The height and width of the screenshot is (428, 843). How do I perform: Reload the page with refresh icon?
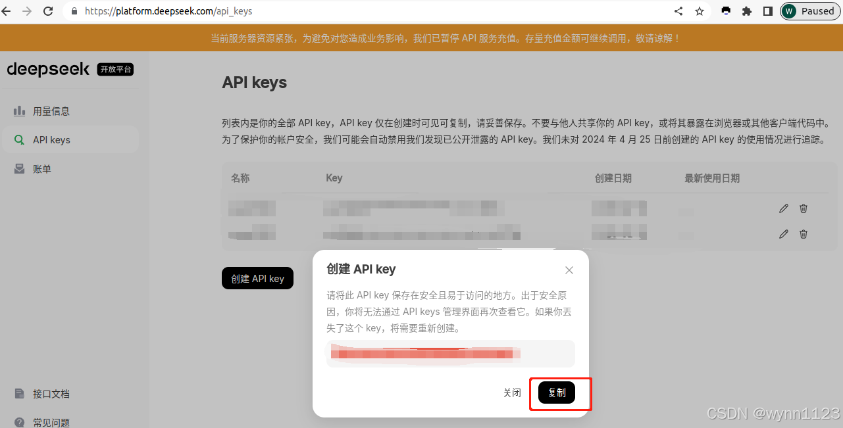[48, 11]
